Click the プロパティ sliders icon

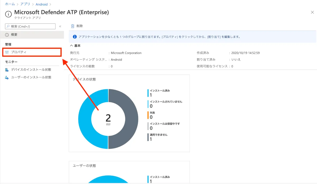(7, 52)
